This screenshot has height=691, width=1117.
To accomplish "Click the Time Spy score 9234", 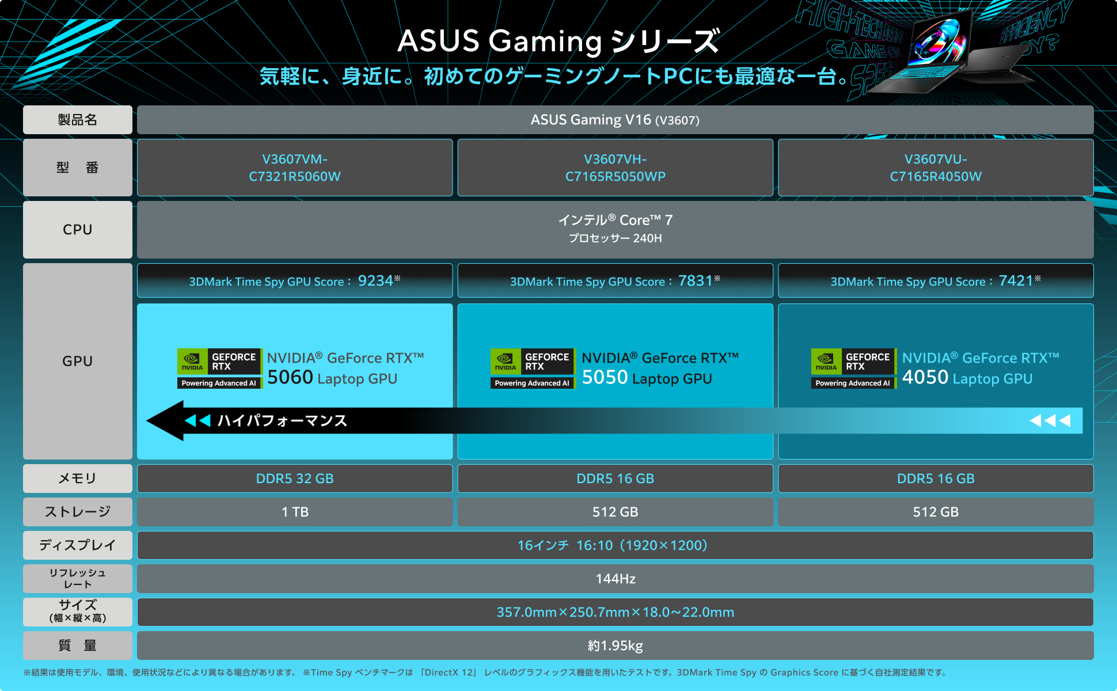I will coord(375,280).
